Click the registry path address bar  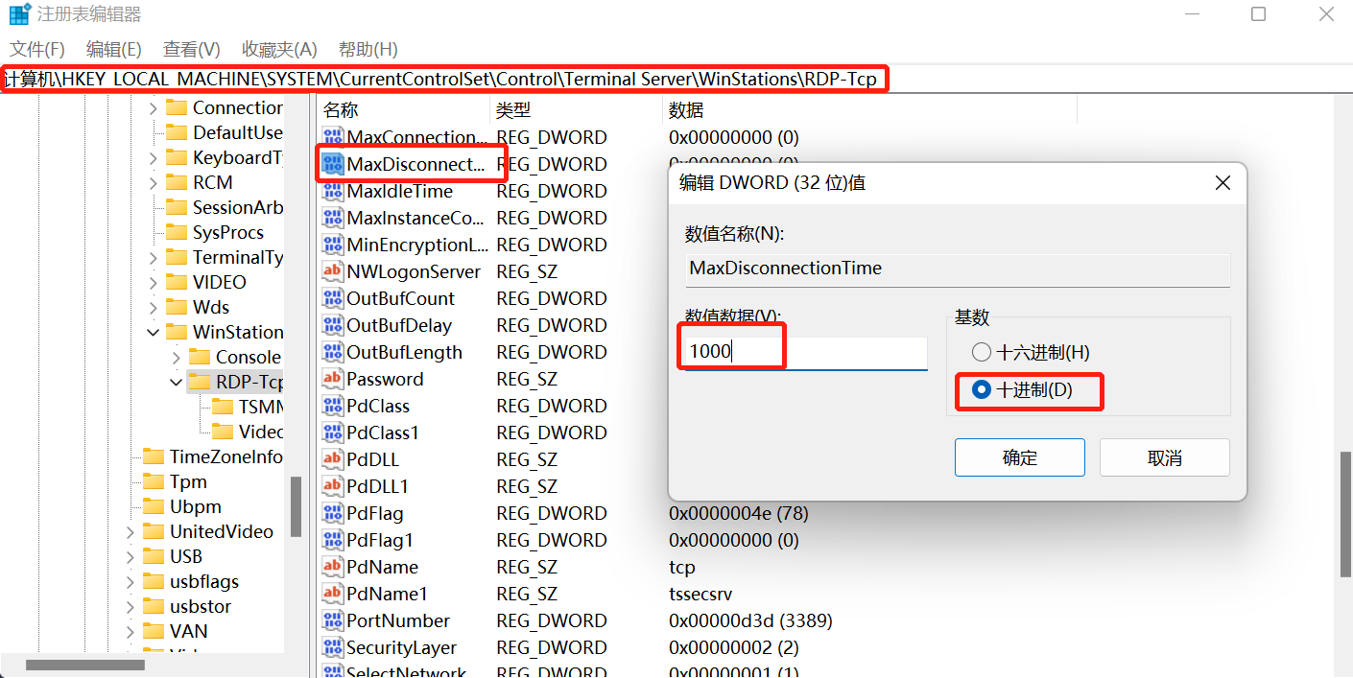(x=676, y=79)
